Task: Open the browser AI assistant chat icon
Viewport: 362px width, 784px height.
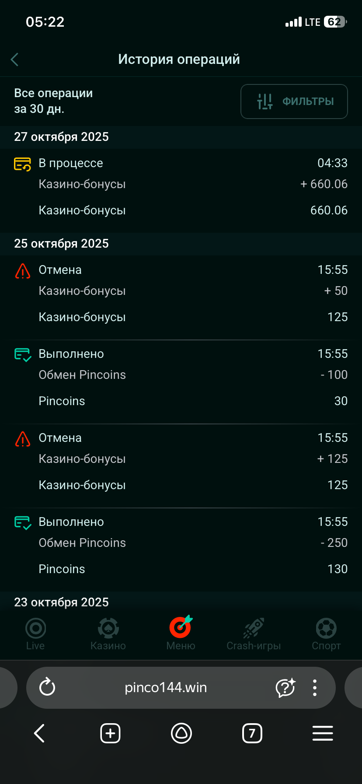Action: [285, 688]
